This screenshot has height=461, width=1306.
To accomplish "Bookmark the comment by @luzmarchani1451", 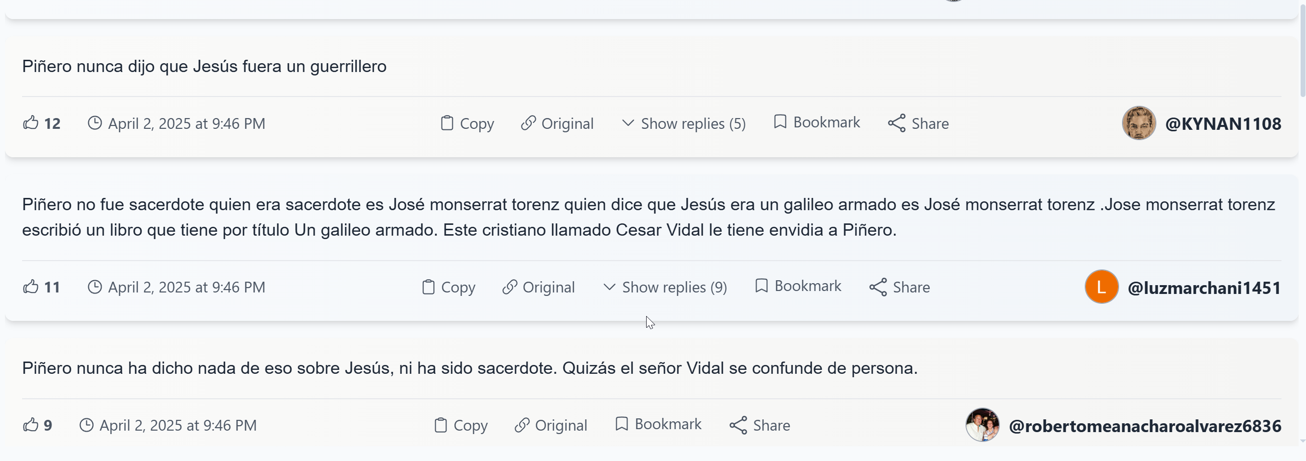I will coord(798,286).
